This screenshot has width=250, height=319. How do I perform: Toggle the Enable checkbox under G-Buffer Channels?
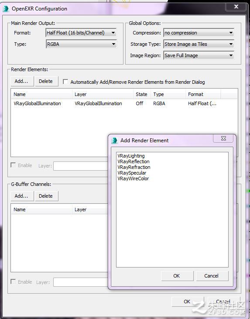click(x=13, y=281)
